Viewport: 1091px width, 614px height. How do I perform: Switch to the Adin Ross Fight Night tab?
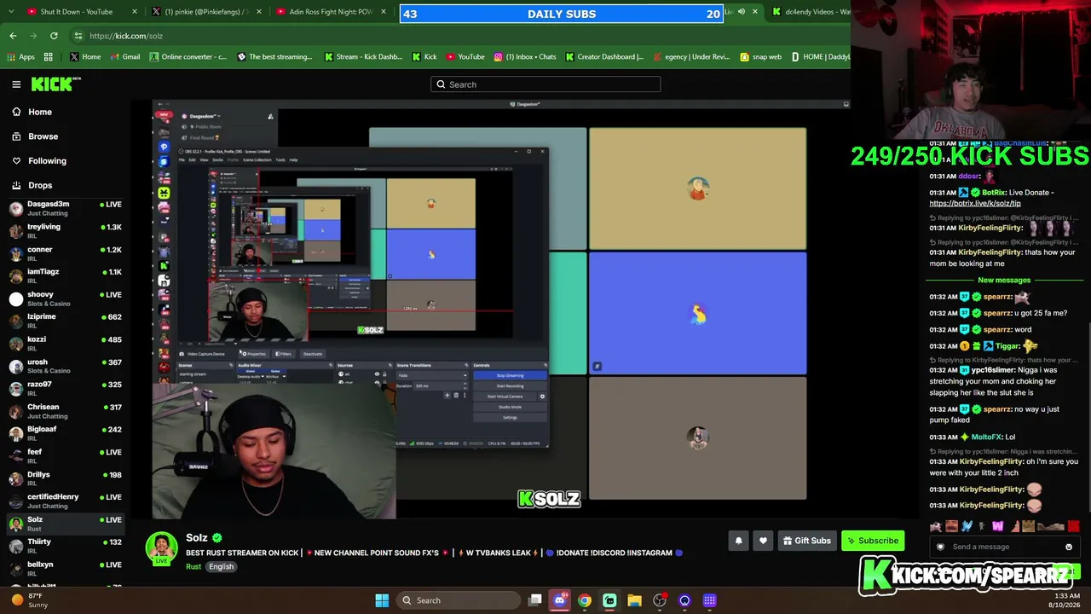coord(332,12)
